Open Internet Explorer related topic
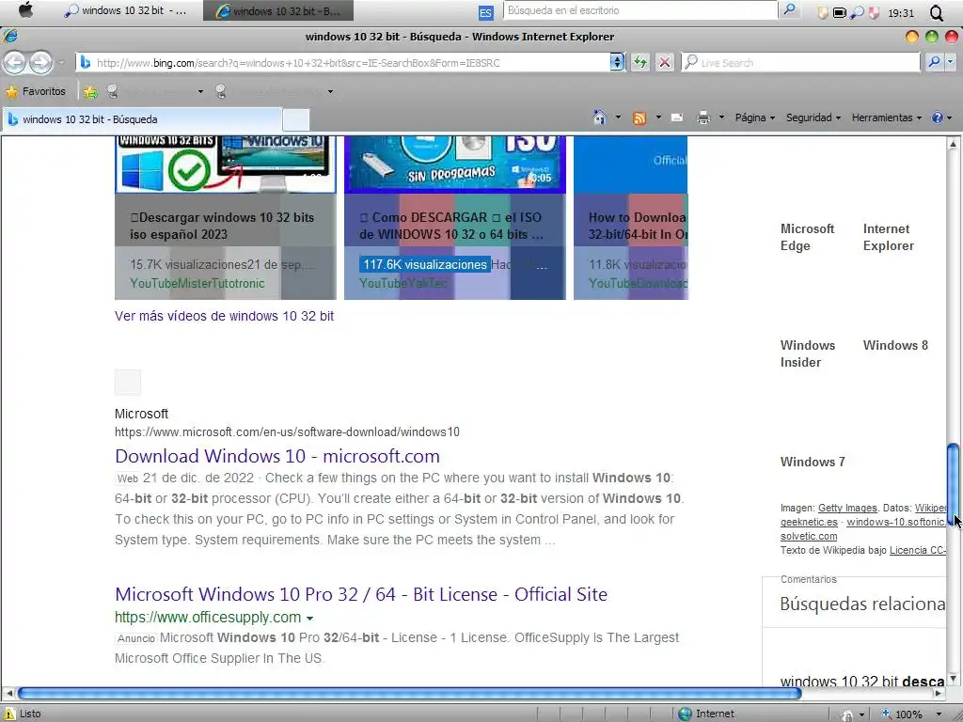Screen dimensions: 963x722 [888, 237]
